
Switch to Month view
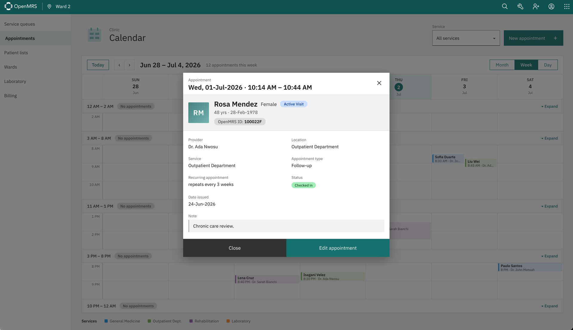tap(502, 65)
